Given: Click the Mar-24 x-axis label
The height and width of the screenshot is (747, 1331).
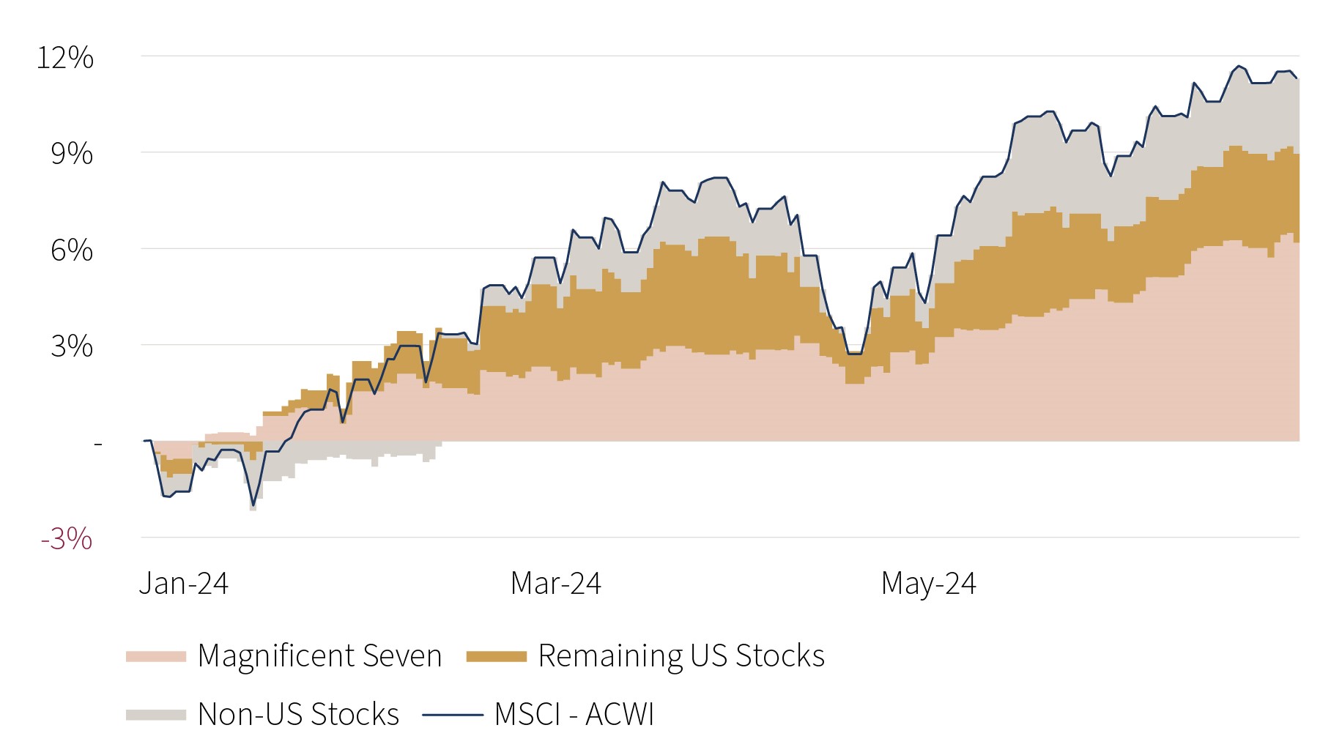Looking at the screenshot, I should click(556, 584).
